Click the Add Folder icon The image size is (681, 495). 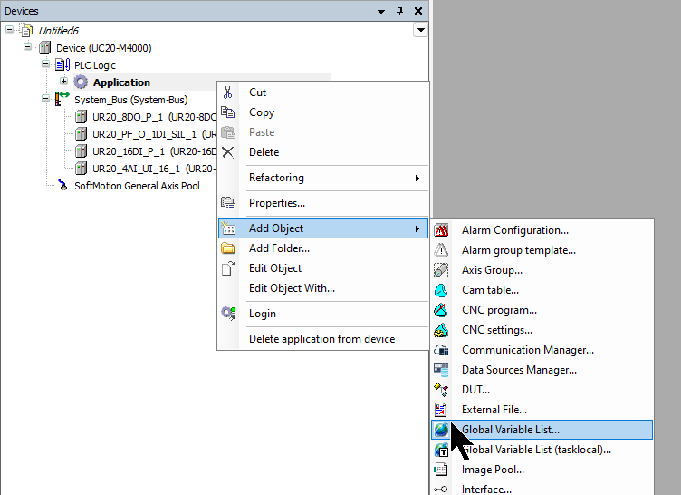coord(228,248)
